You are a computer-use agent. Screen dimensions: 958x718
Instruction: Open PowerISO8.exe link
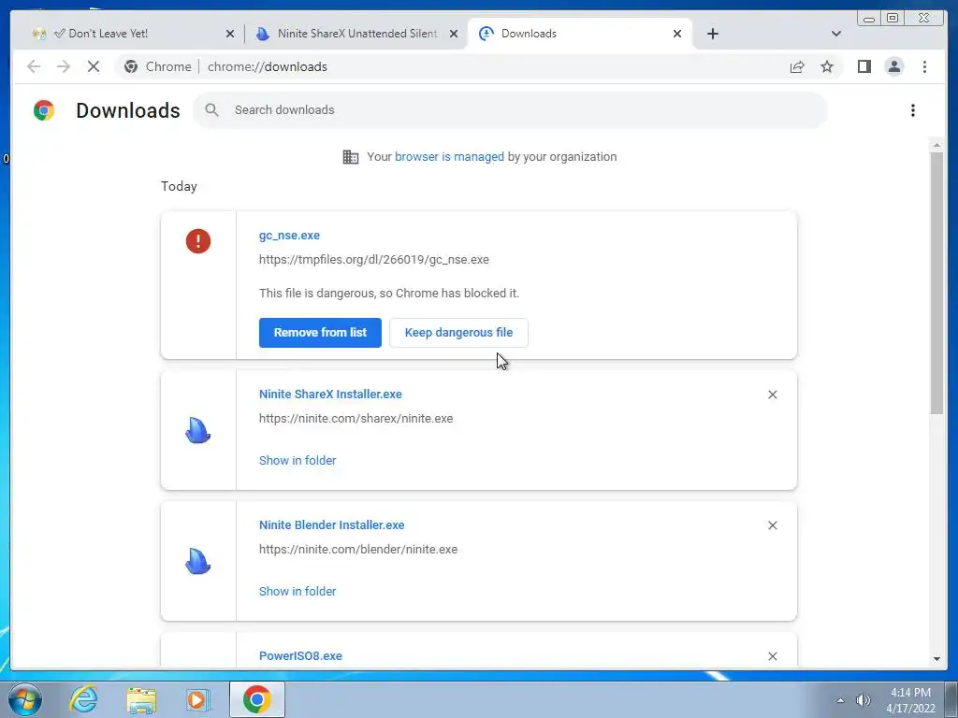click(x=300, y=655)
